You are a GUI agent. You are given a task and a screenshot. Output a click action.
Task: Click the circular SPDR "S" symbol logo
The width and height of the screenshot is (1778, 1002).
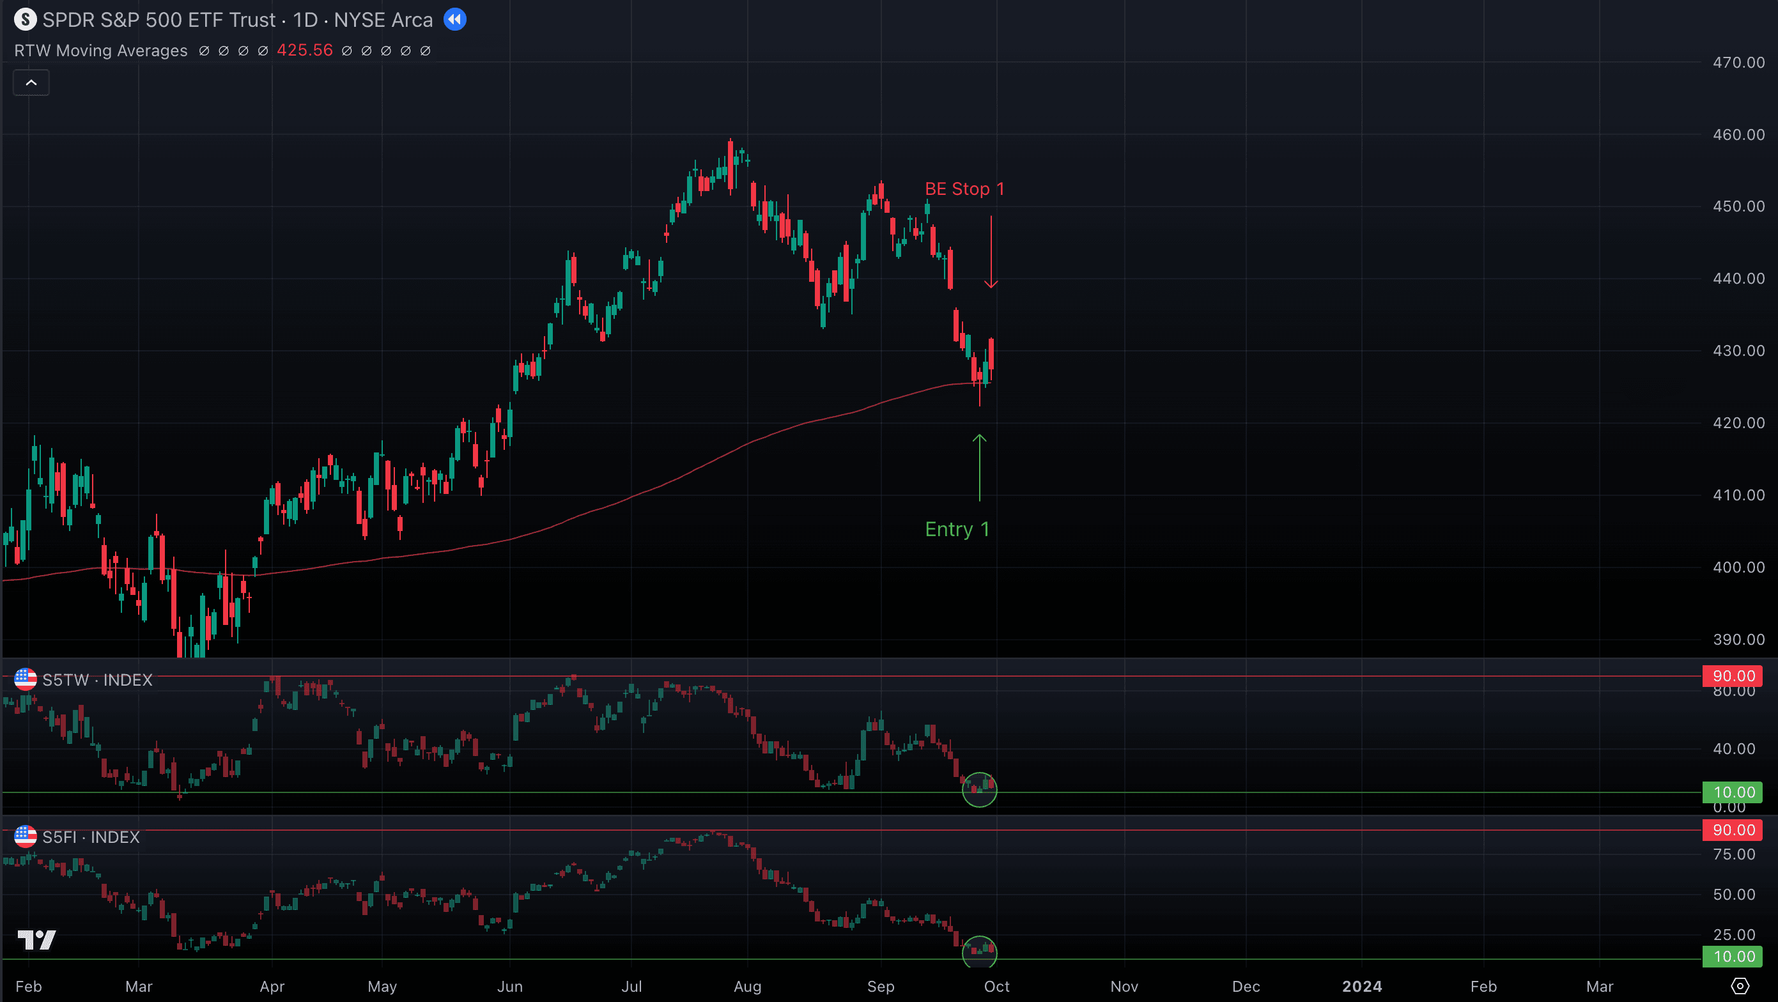(x=26, y=19)
